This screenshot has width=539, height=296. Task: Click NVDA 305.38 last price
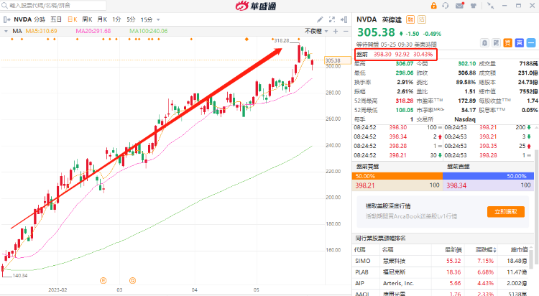[x=376, y=32]
